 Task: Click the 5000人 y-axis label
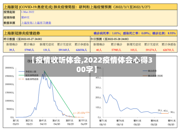click(10, 109)
